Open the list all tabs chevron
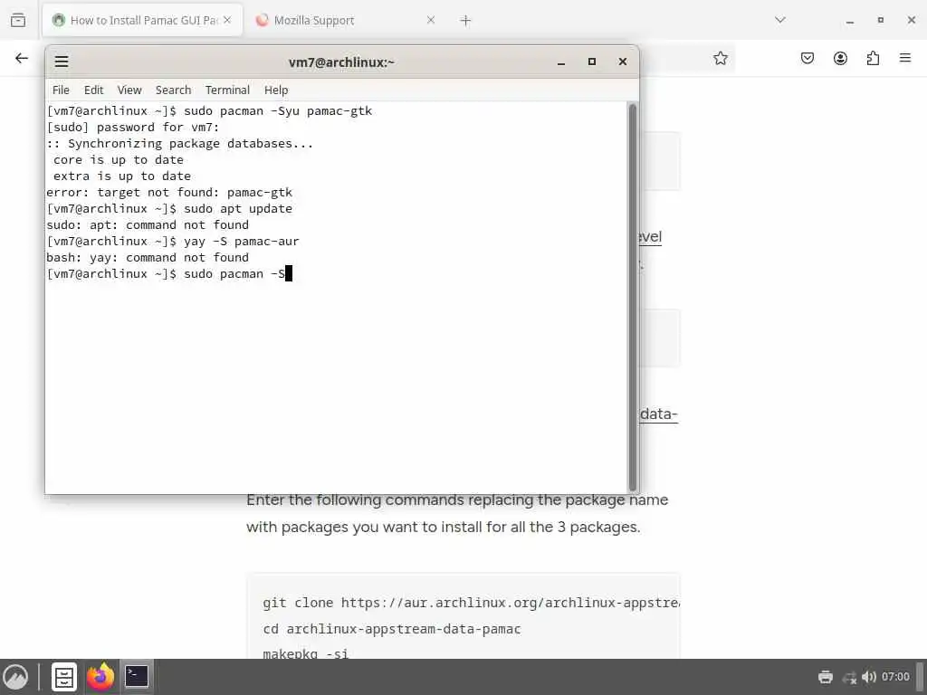Image resolution: width=927 pixels, height=695 pixels. 780,20
